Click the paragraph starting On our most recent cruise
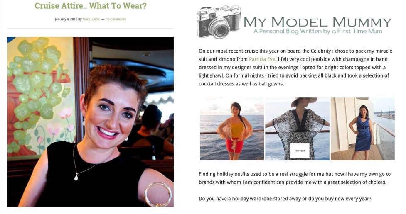 [x=295, y=68]
